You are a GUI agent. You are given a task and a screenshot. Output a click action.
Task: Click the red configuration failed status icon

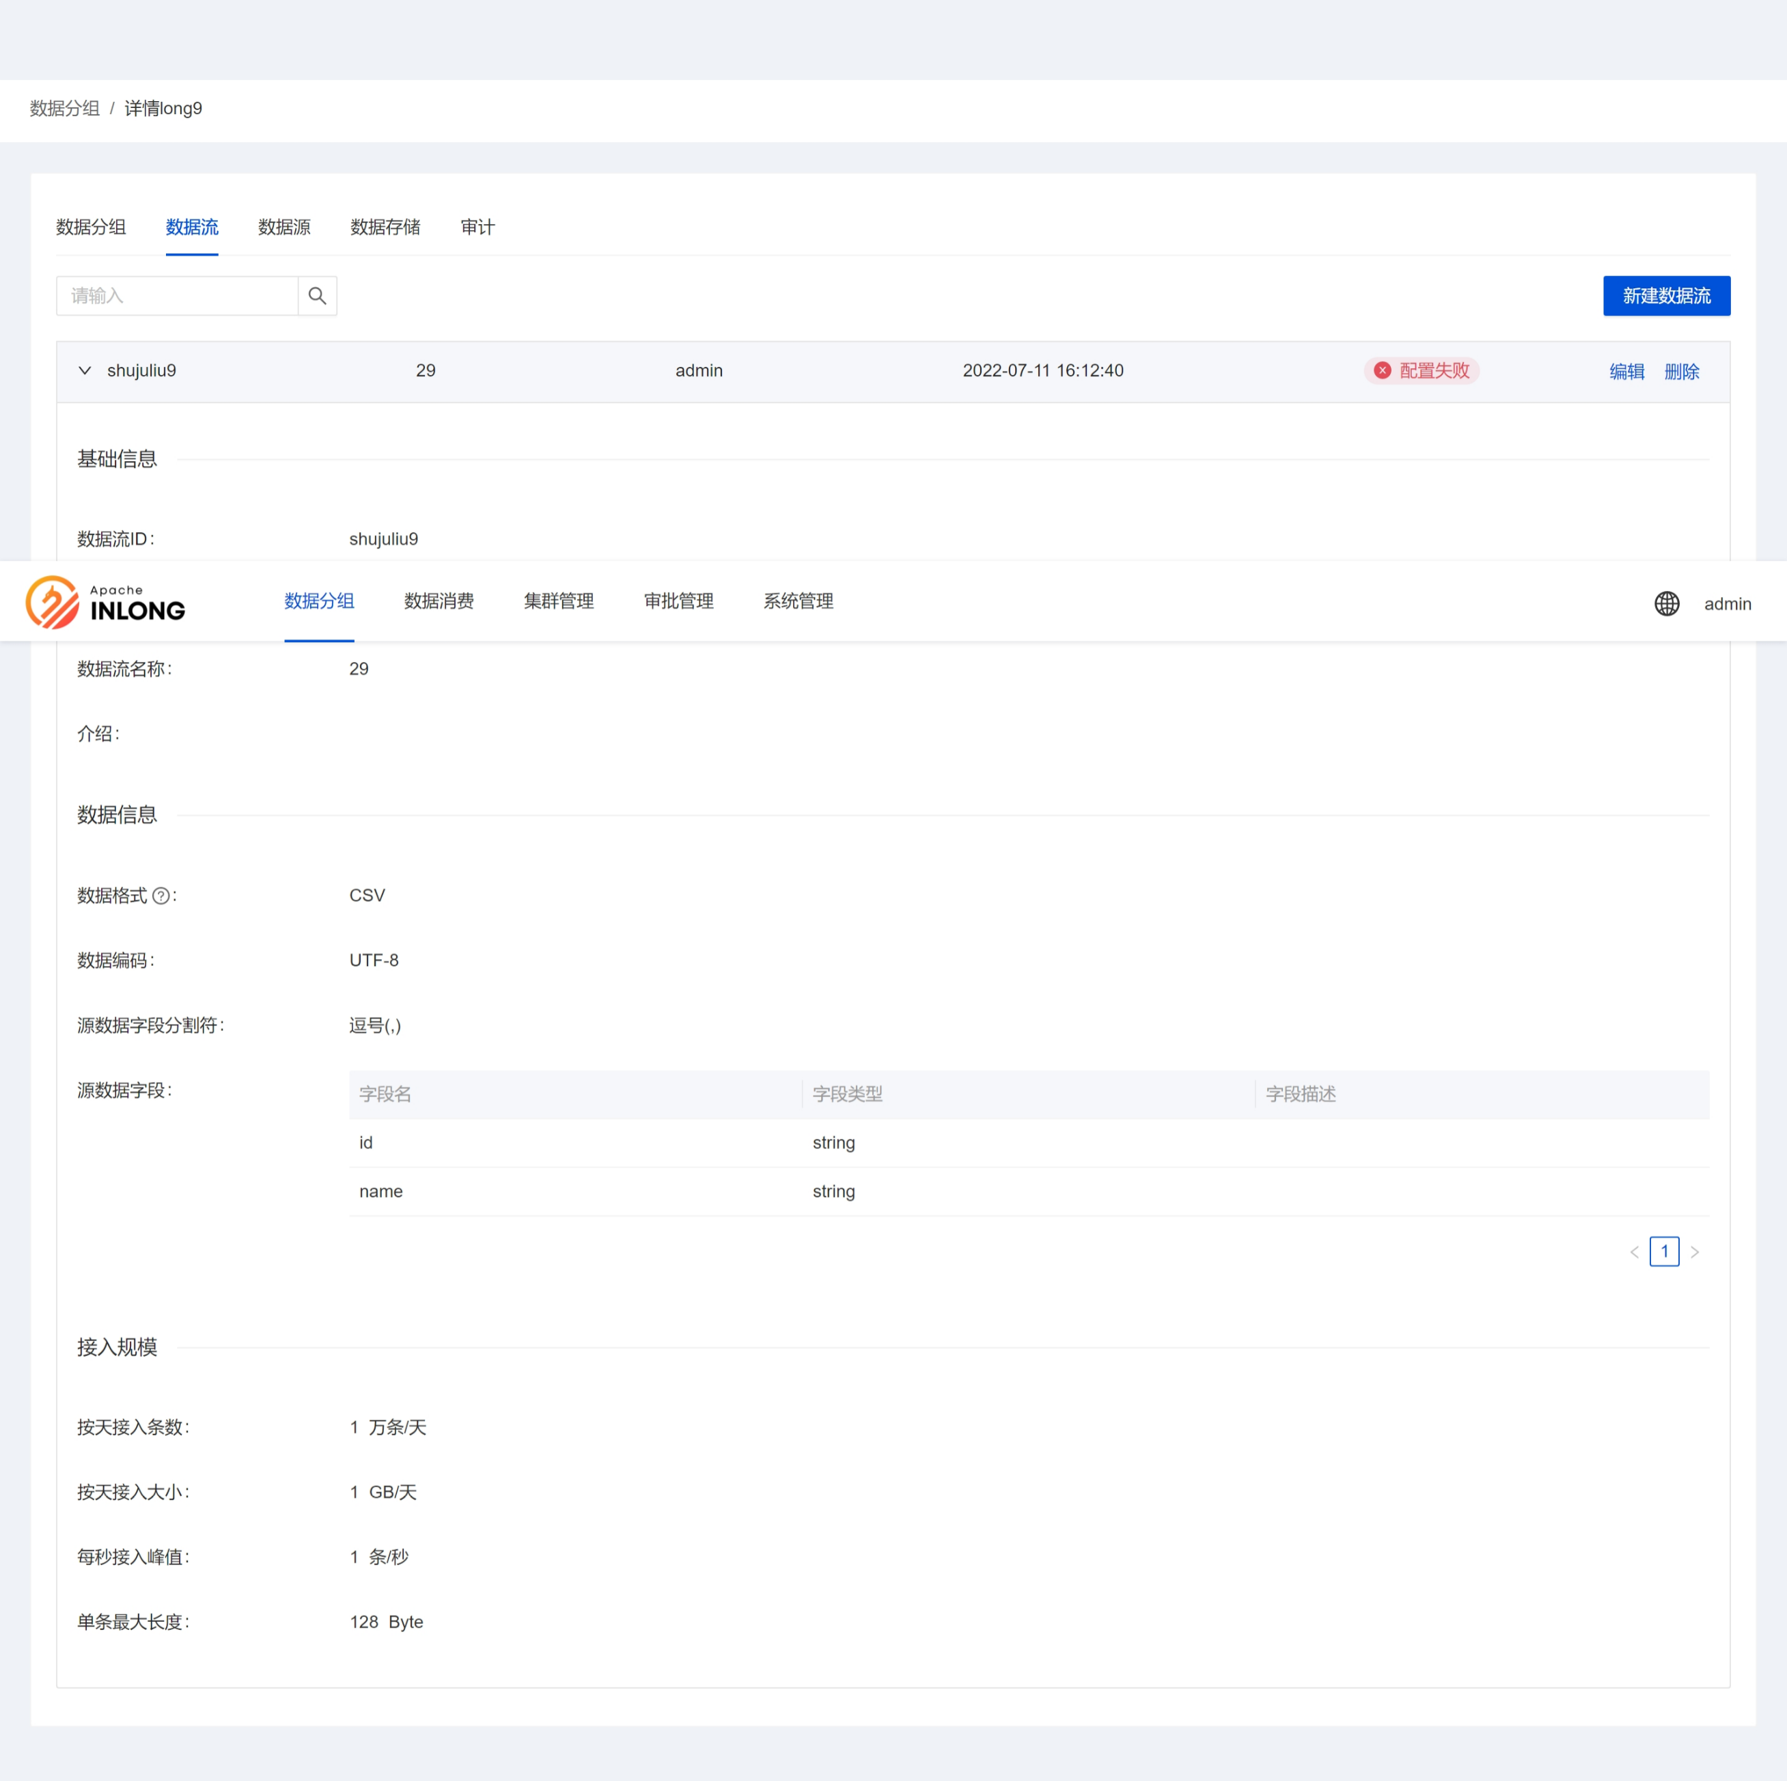1382,370
